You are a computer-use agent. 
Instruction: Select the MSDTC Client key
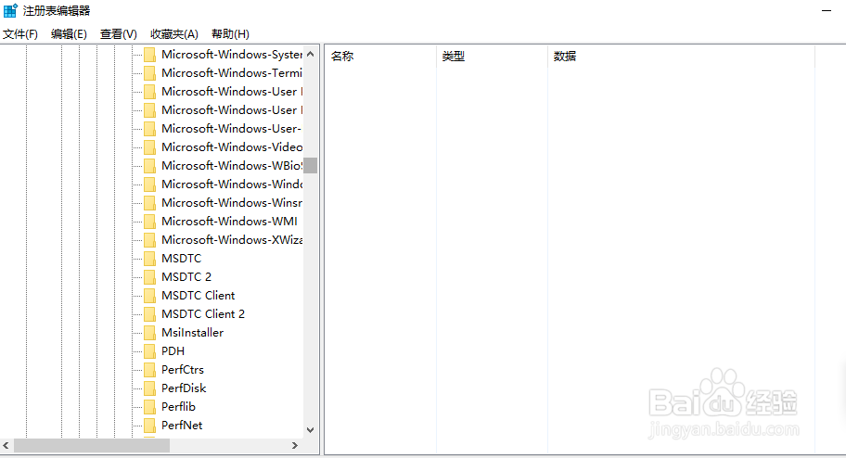[x=198, y=296]
